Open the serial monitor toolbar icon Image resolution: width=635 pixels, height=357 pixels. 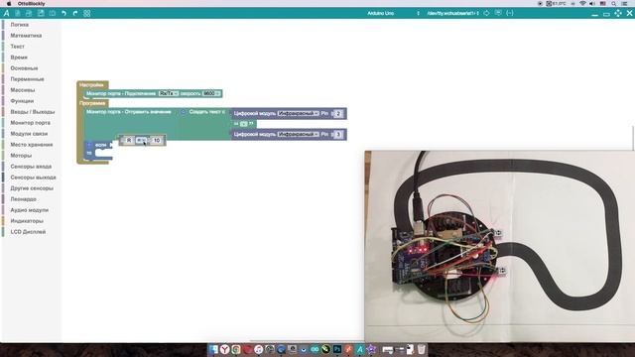click(498, 13)
